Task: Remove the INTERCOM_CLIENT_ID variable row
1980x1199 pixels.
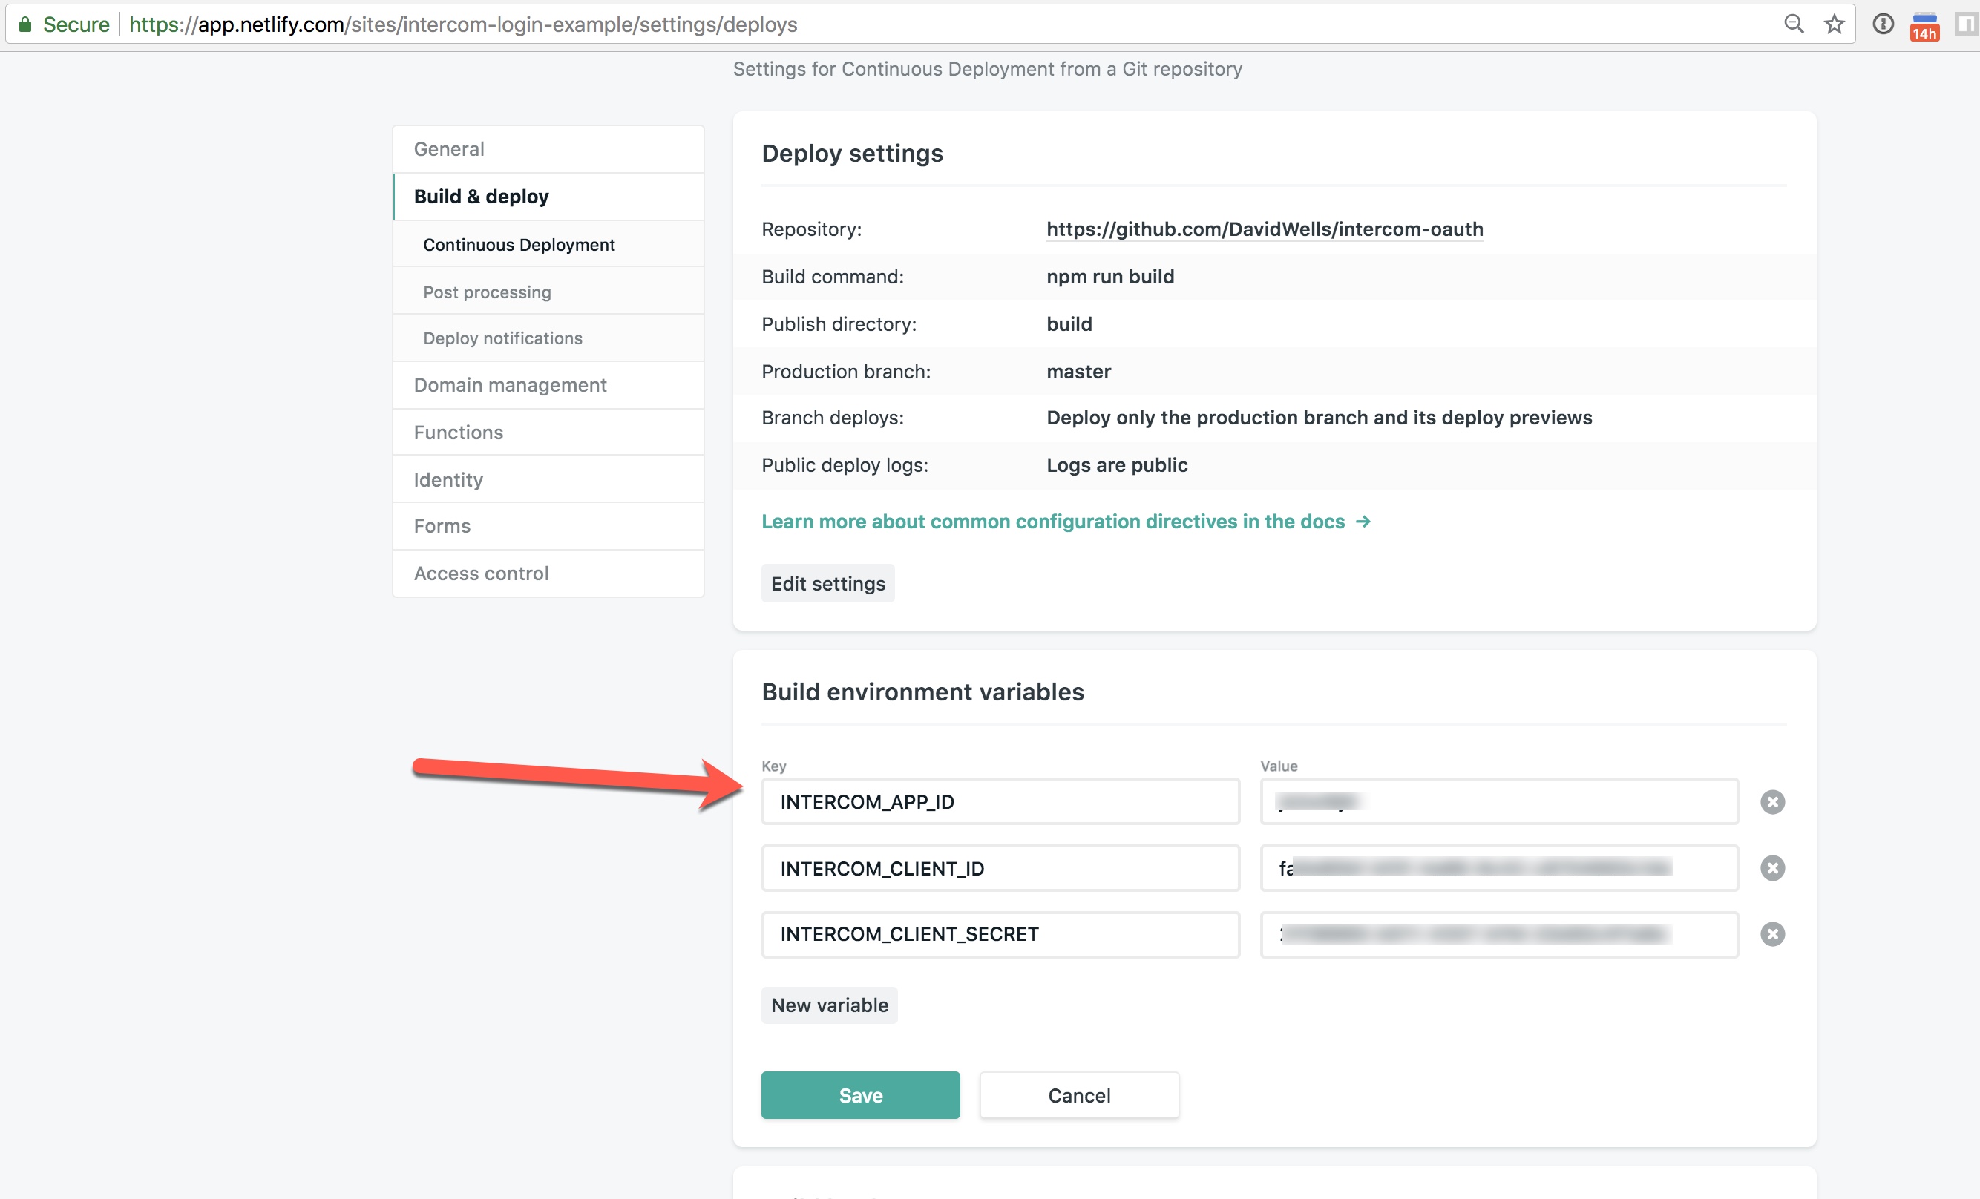Action: click(x=1772, y=867)
